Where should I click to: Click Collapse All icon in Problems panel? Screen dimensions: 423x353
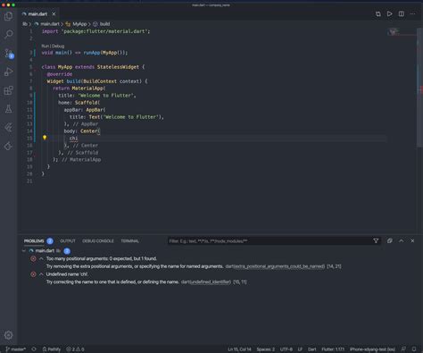tap(390, 240)
